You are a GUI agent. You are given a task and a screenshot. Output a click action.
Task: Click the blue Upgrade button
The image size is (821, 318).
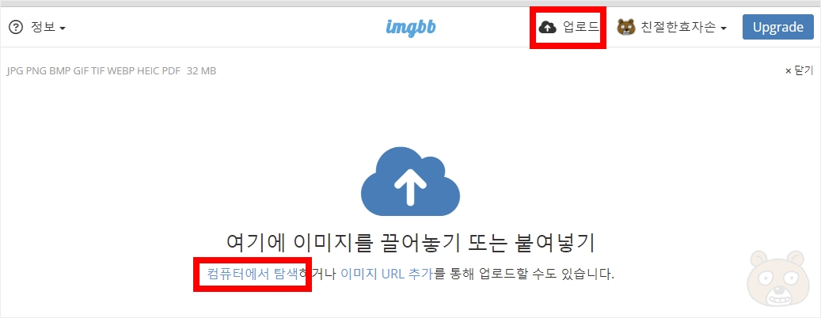click(x=777, y=27)
